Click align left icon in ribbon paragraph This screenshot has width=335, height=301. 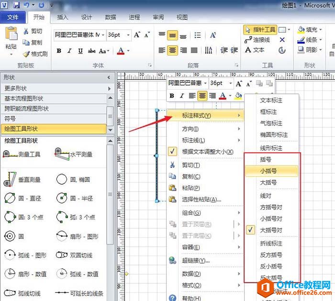pyautogui.click(x=162, y=50)
